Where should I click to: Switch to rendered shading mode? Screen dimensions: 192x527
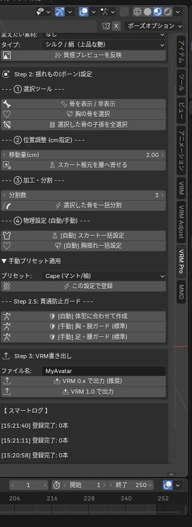[x=168, y=12]
